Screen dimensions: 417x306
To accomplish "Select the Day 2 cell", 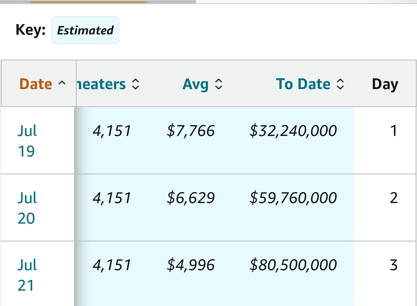I will (x=394, y=198).
